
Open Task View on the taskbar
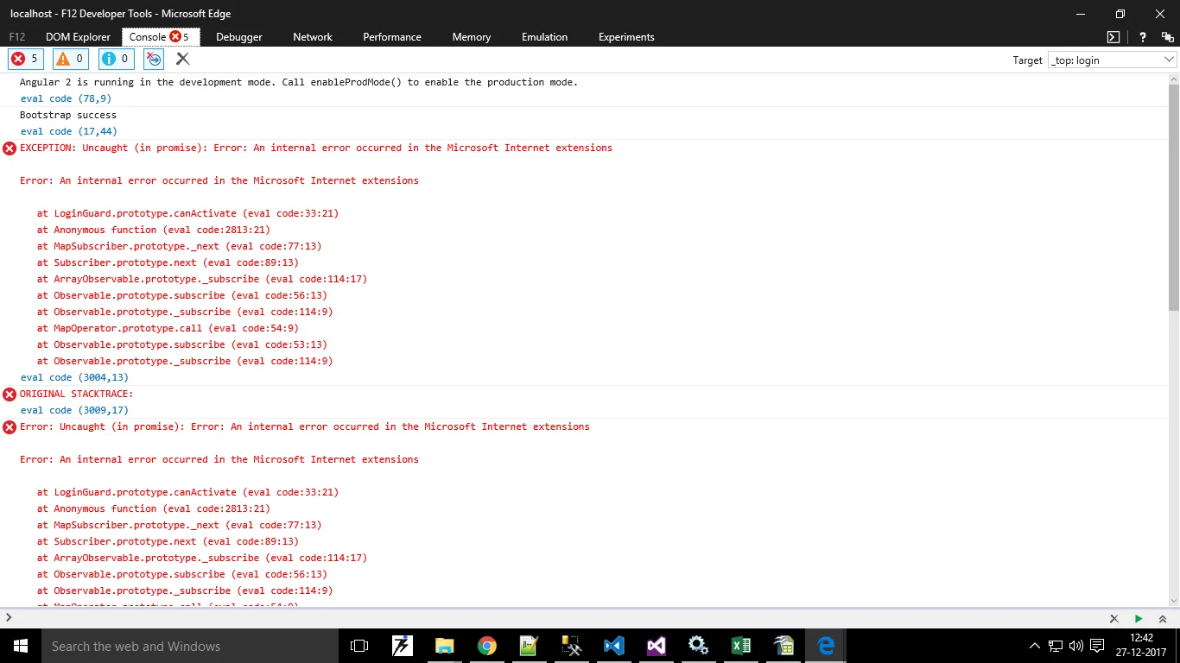click(x=359, y=646)
